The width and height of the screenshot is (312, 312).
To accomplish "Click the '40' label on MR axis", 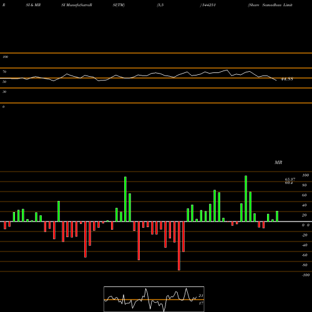I will [305, 205].
